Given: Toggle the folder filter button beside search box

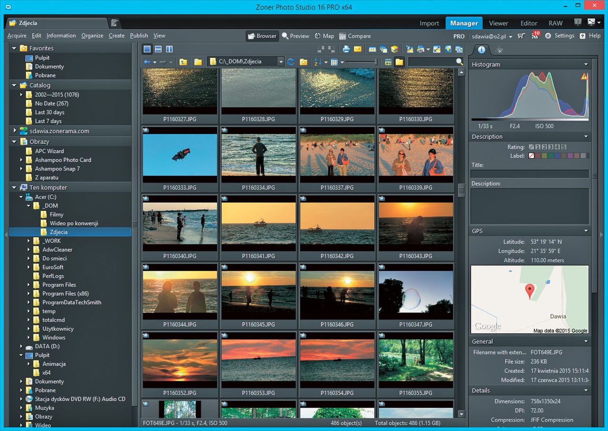Looking at the screenshot, I should pyautogui.click(x=399, y=62).
